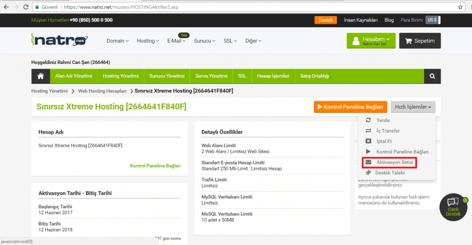Open the Blog link

pos(389,20)
